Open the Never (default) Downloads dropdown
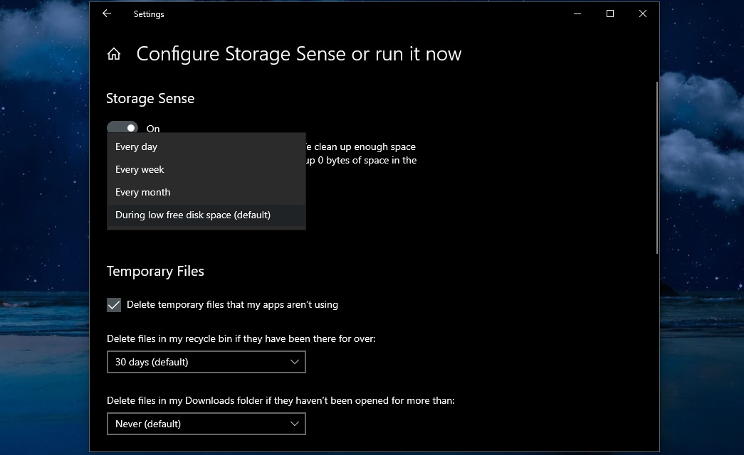Screen dimensions: 744x455 (x=206, y=424)
